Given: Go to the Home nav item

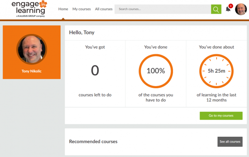Looking at the screenshot, I should pos(63,9).
